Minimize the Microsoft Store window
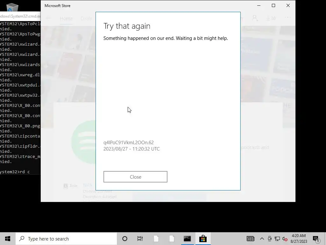The height and width of the screenshot is (245, 326). pyautogui.click(x=259, y=6)
